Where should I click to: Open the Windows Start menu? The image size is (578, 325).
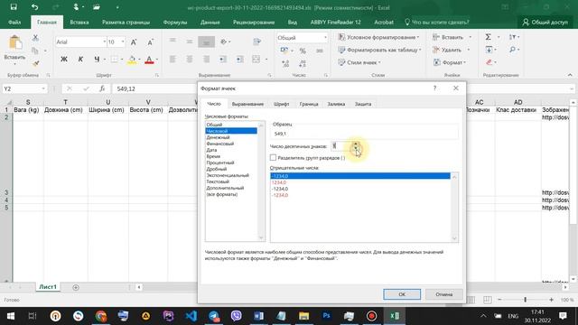coord(10,316)
